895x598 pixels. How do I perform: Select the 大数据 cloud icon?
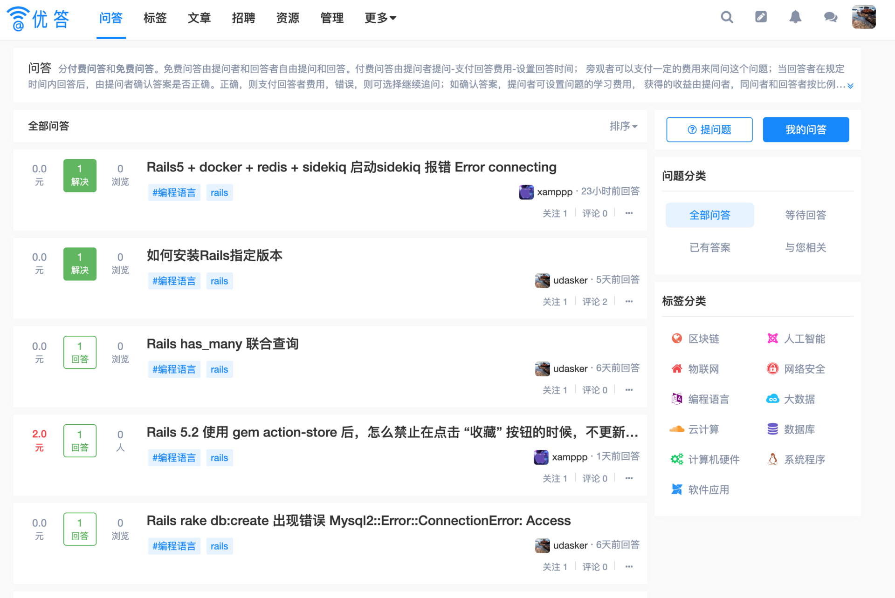click(772, 399)
